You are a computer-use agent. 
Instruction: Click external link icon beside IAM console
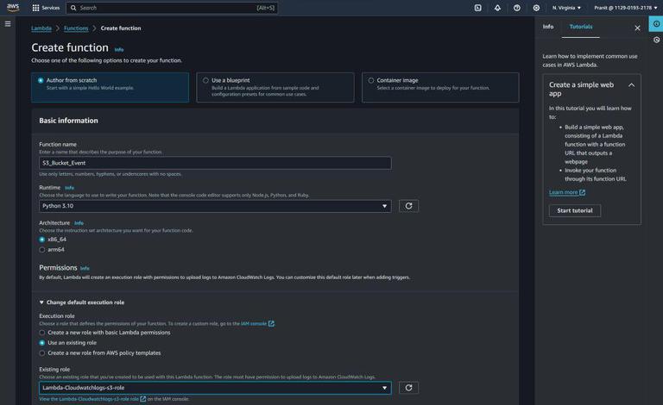(271, 324)
